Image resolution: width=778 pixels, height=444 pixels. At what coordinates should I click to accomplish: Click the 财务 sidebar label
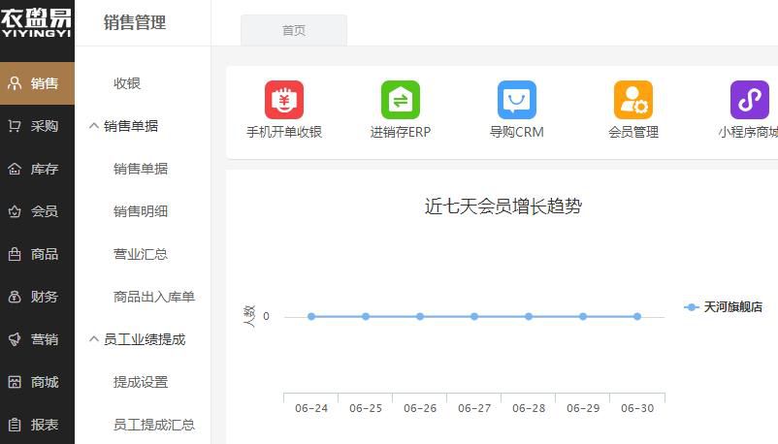pyautogui.click(x=45, y=297)
